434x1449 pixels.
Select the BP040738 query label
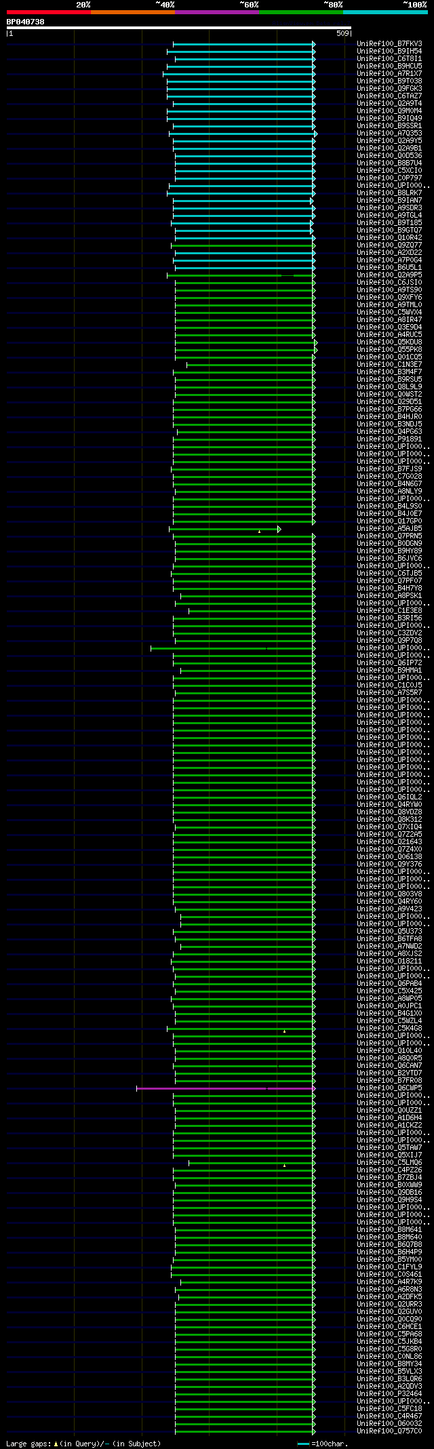coord(26,22)
